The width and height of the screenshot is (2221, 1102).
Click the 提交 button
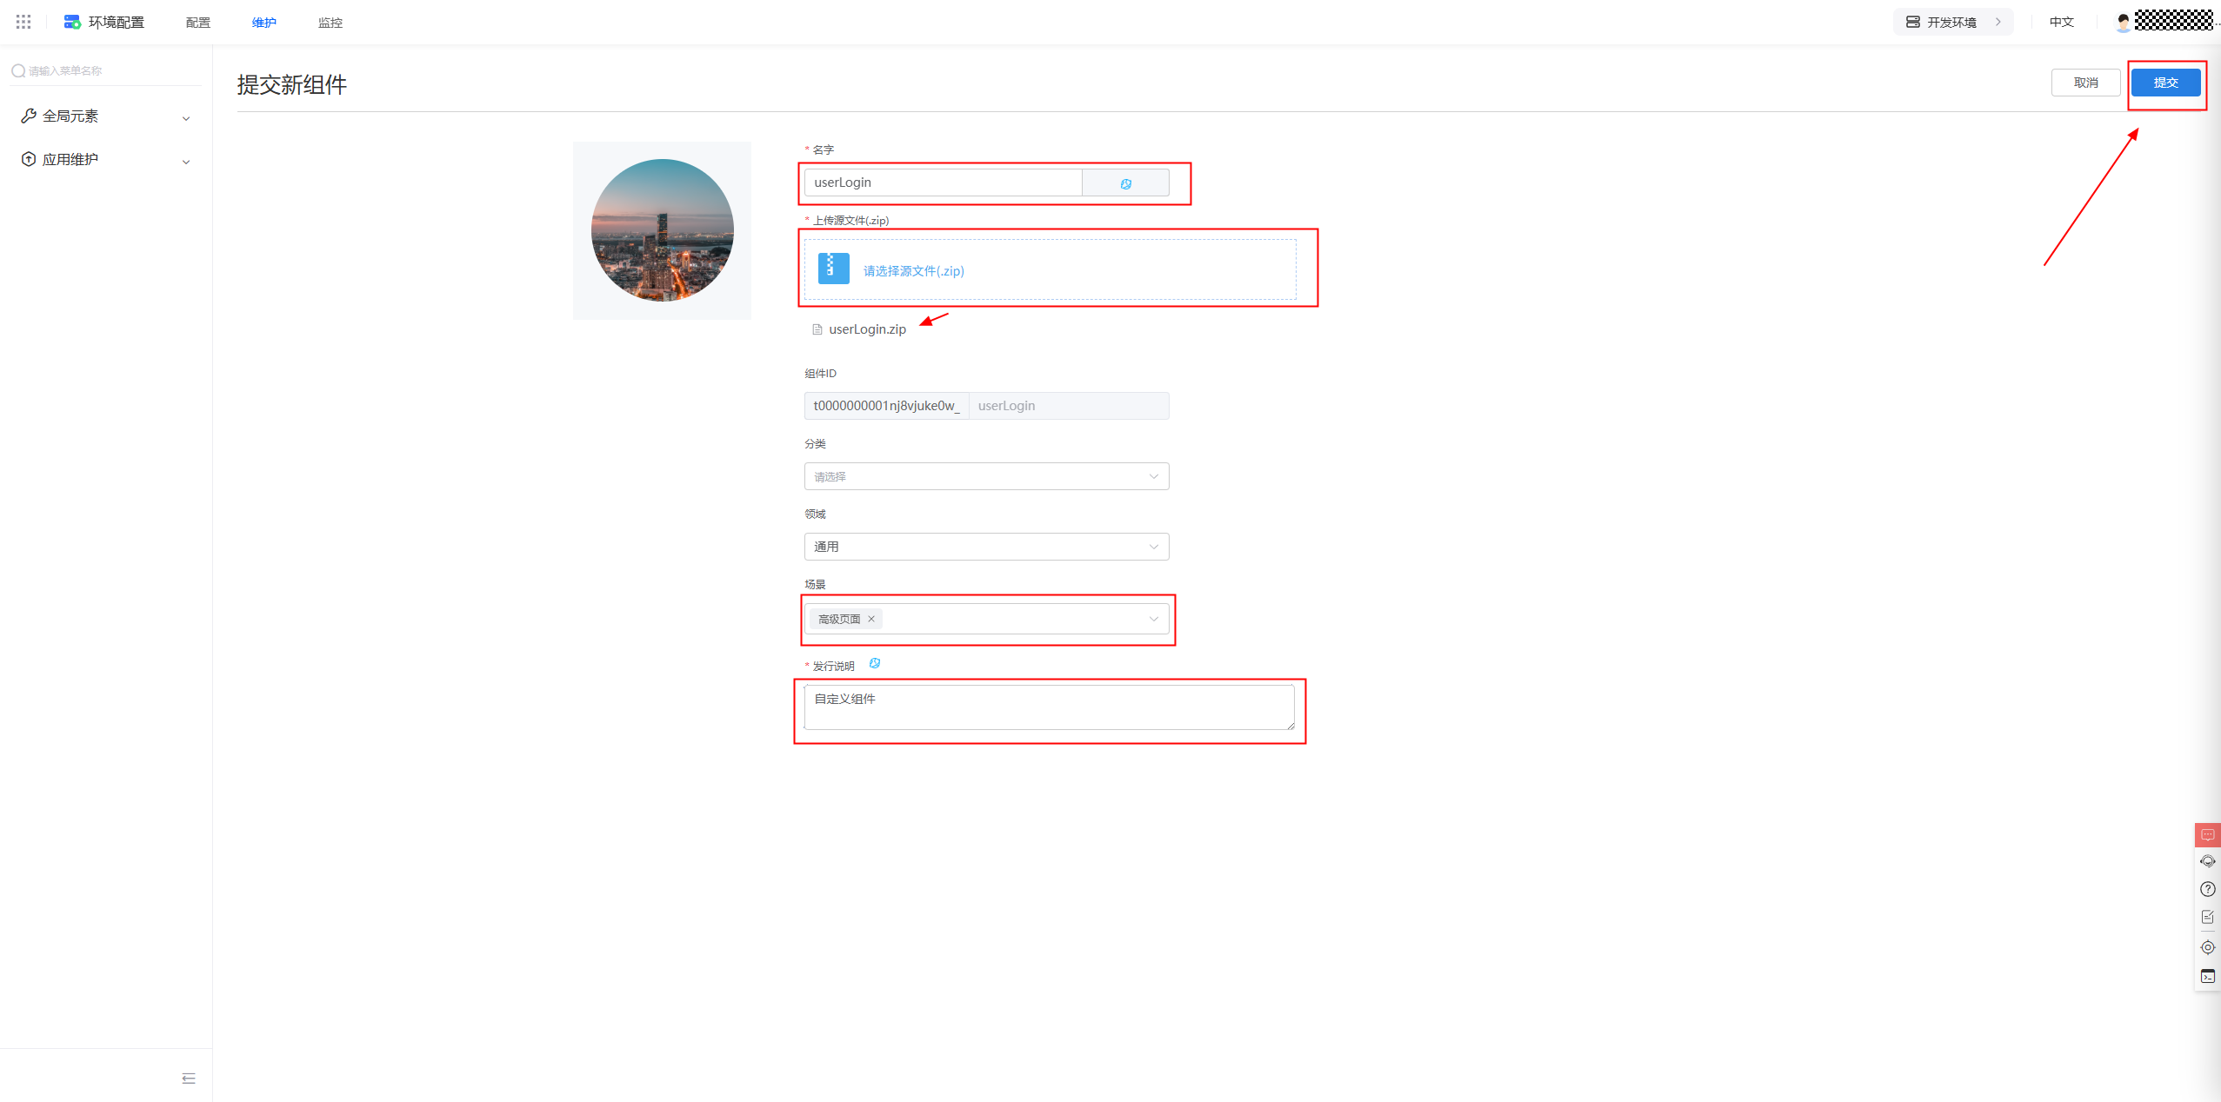point(2165,83)
